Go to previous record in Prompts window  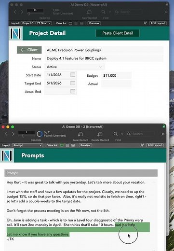6,134
